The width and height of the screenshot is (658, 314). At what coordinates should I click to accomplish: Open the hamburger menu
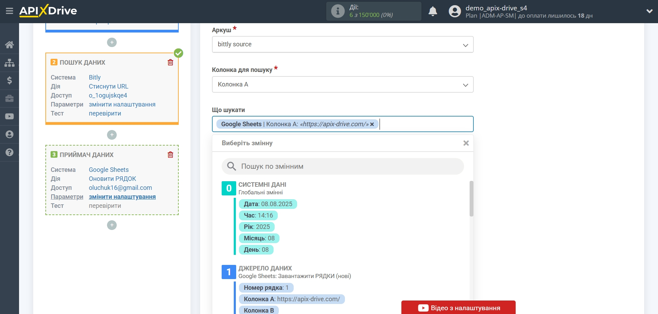click(9, 11)
